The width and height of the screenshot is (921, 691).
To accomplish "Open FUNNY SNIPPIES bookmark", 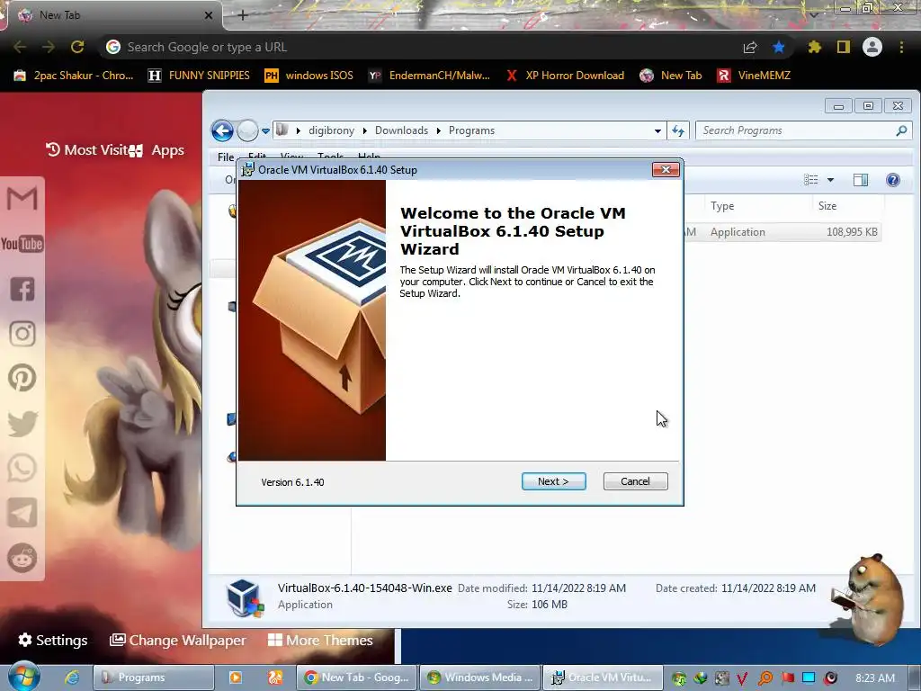I will [199, 76].
